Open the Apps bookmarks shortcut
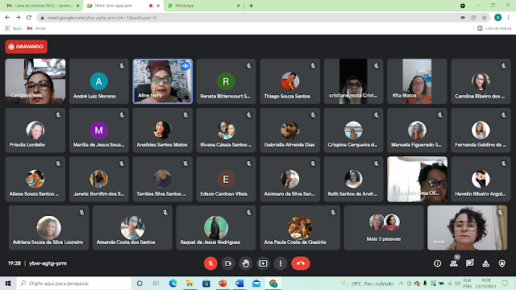This screenshot has height=290, width=516. (14, 28)
